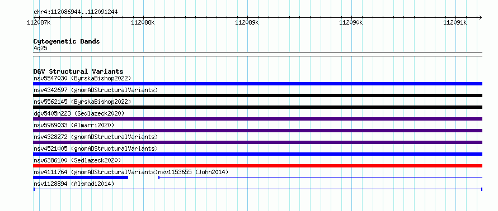Click the nsv1153655 (John2014) label
This screenshot has width=498, height=211.
tap(193, 172)
